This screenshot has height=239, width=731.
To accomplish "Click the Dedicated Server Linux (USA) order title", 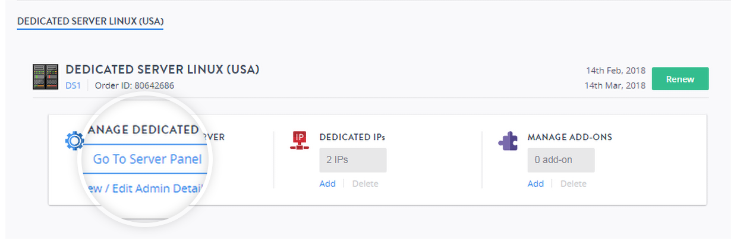I will [162, 70].
